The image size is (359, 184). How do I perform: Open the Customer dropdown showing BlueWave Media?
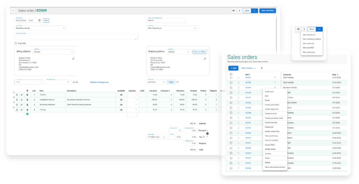40,28
